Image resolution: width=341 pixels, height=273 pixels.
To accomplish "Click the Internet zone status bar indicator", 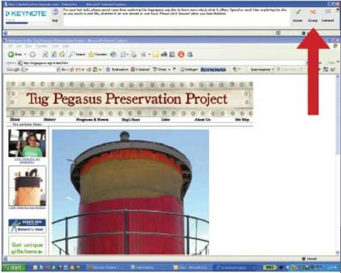I will click(310, 259).
